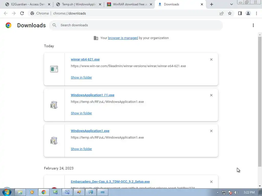Viewport: 262px width, 196px height.
Task: Open the 'browser is managed' link
Action: [123, 38]
